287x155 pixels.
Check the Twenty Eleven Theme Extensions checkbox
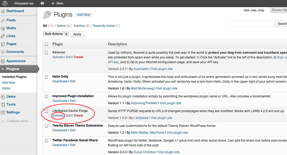(46, 126)
